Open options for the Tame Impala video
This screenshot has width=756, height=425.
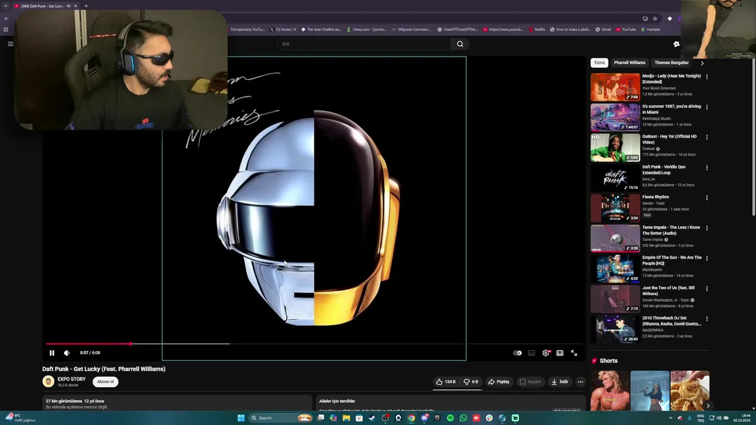click(x=706, y=228)
